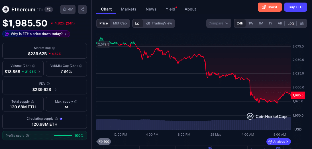Viewport: 312px width, 149px height.
Task: Expand Volume (24h) details chevron
Action: pos(39,72)
